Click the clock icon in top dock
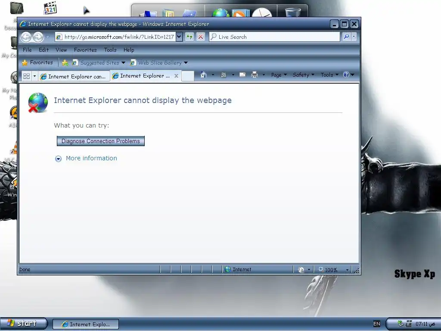441x331 pixels. point(261,12)
